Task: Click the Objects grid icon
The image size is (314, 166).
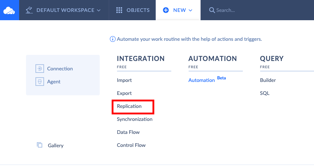Action: tap(119, 10)
